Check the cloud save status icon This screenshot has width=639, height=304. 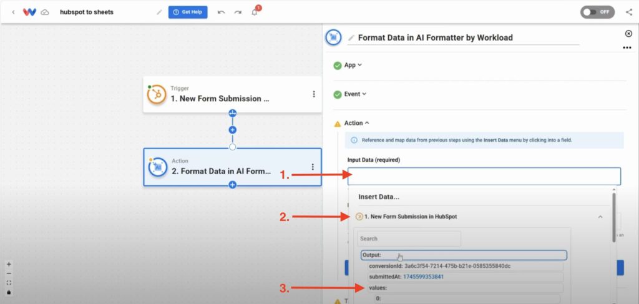pyautogui.click(x=45, y=12)
